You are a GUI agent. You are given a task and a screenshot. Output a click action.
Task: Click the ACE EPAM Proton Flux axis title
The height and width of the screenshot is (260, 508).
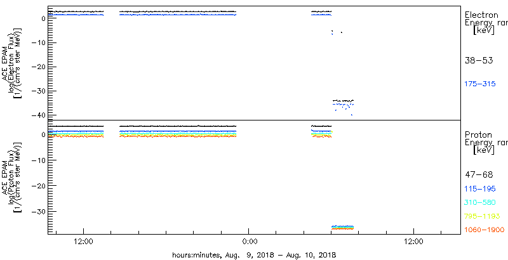click(x=12, y=177)
